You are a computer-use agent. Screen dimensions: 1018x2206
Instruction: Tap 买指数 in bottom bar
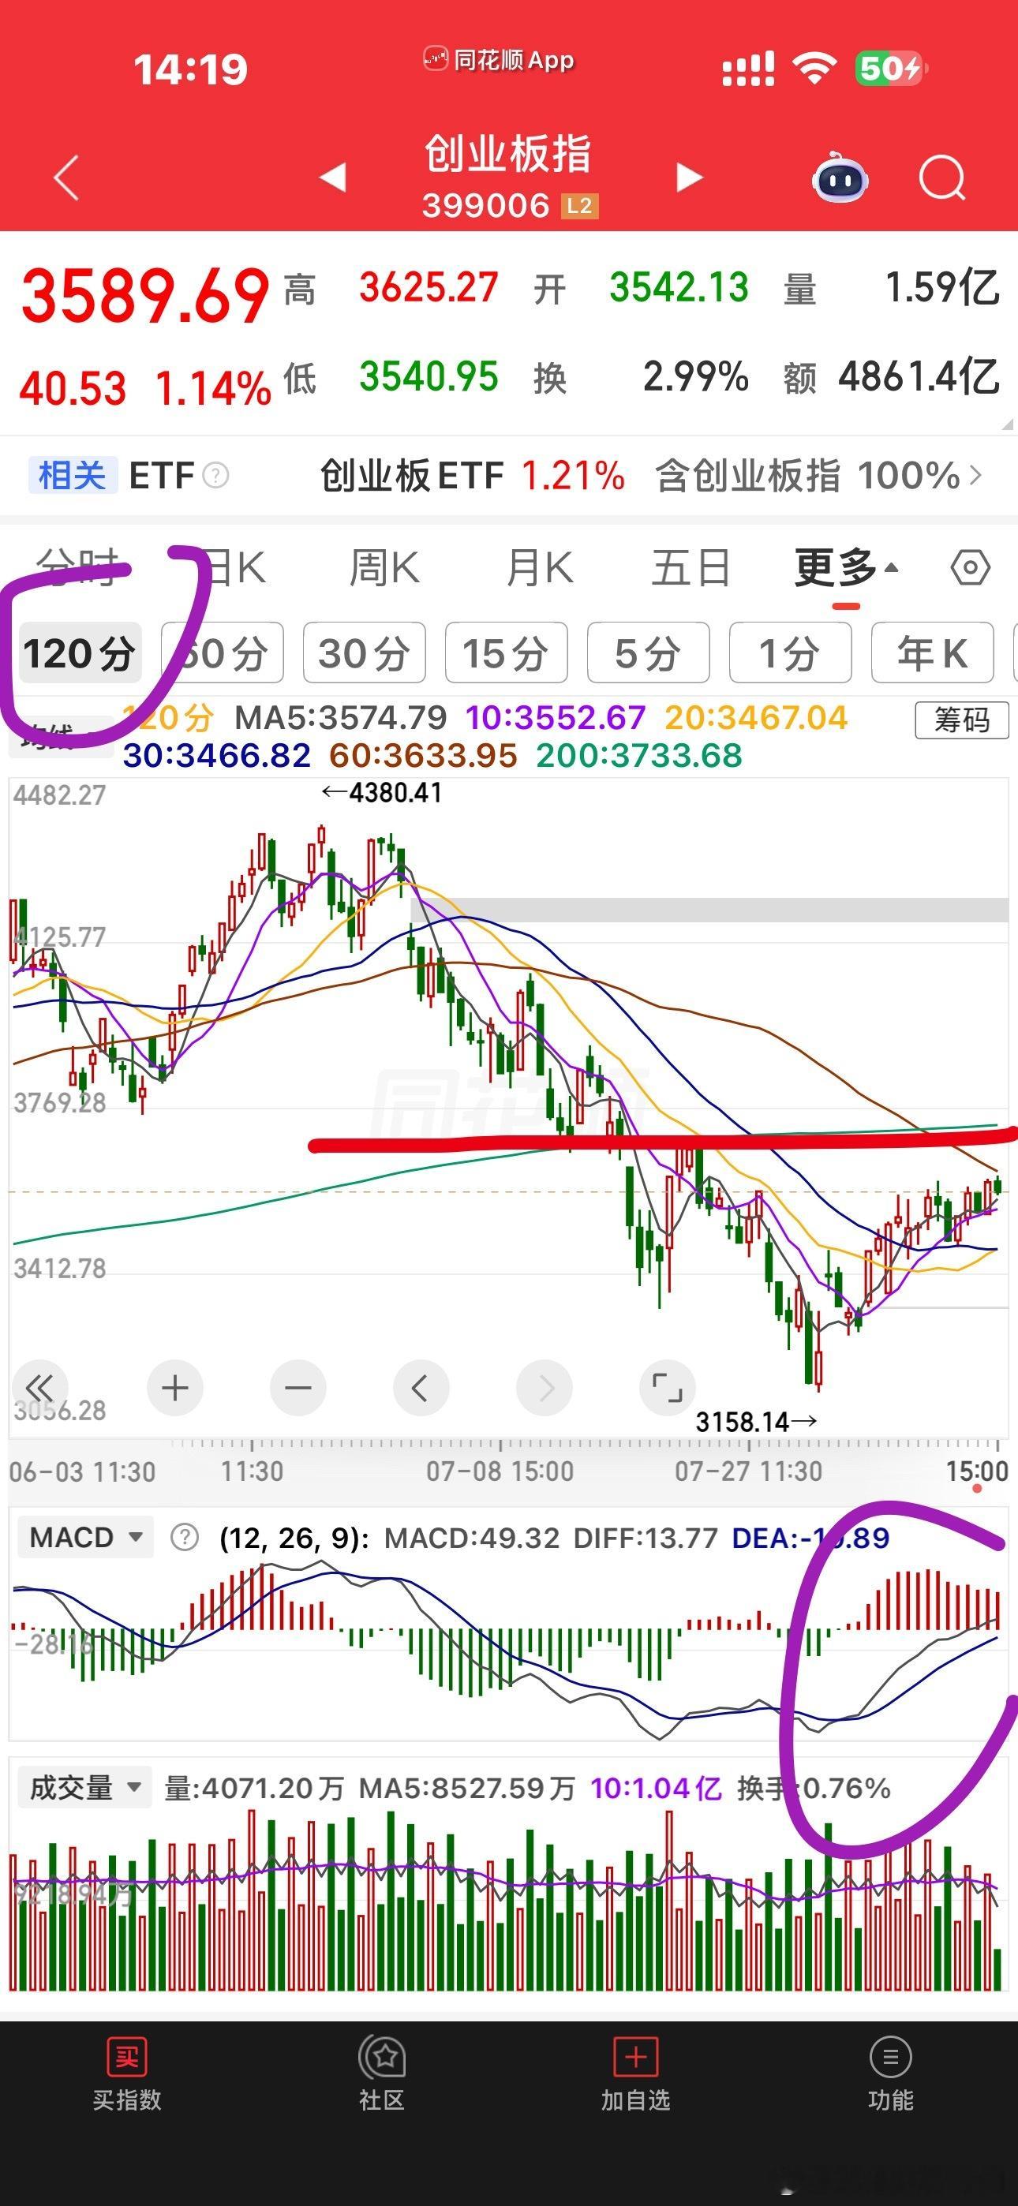pyautogui.click(x=127, y=2076)
